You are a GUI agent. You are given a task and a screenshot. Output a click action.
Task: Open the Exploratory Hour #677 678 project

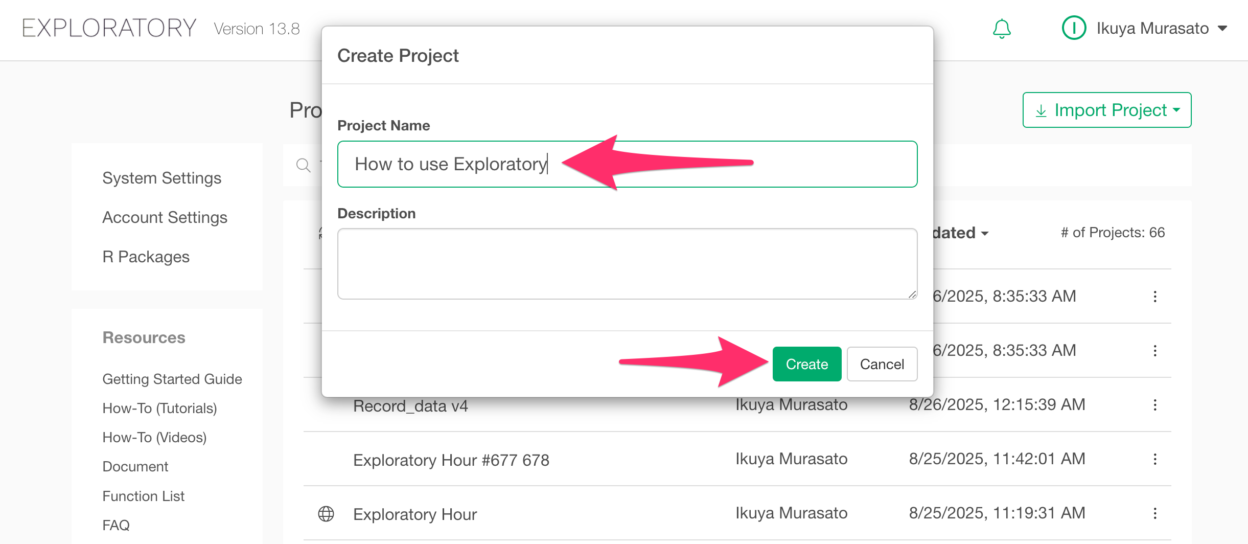tap(451, 460)
